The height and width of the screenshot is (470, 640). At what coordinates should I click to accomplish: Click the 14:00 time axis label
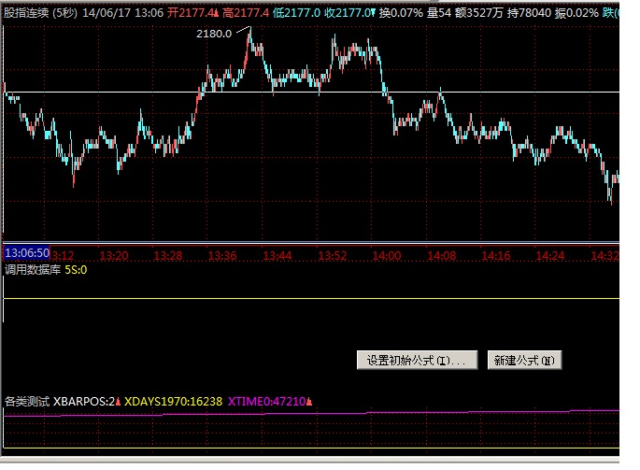(386, 255)
